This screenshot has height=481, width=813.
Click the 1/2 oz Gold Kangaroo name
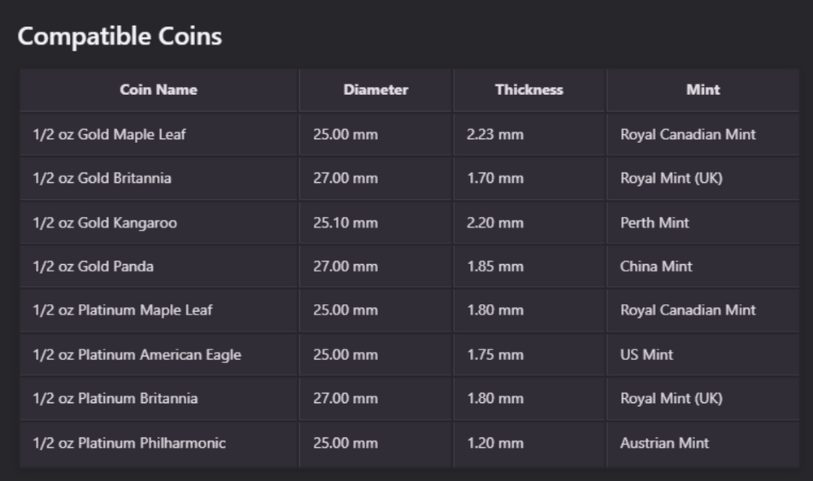[x=104, y=223]
